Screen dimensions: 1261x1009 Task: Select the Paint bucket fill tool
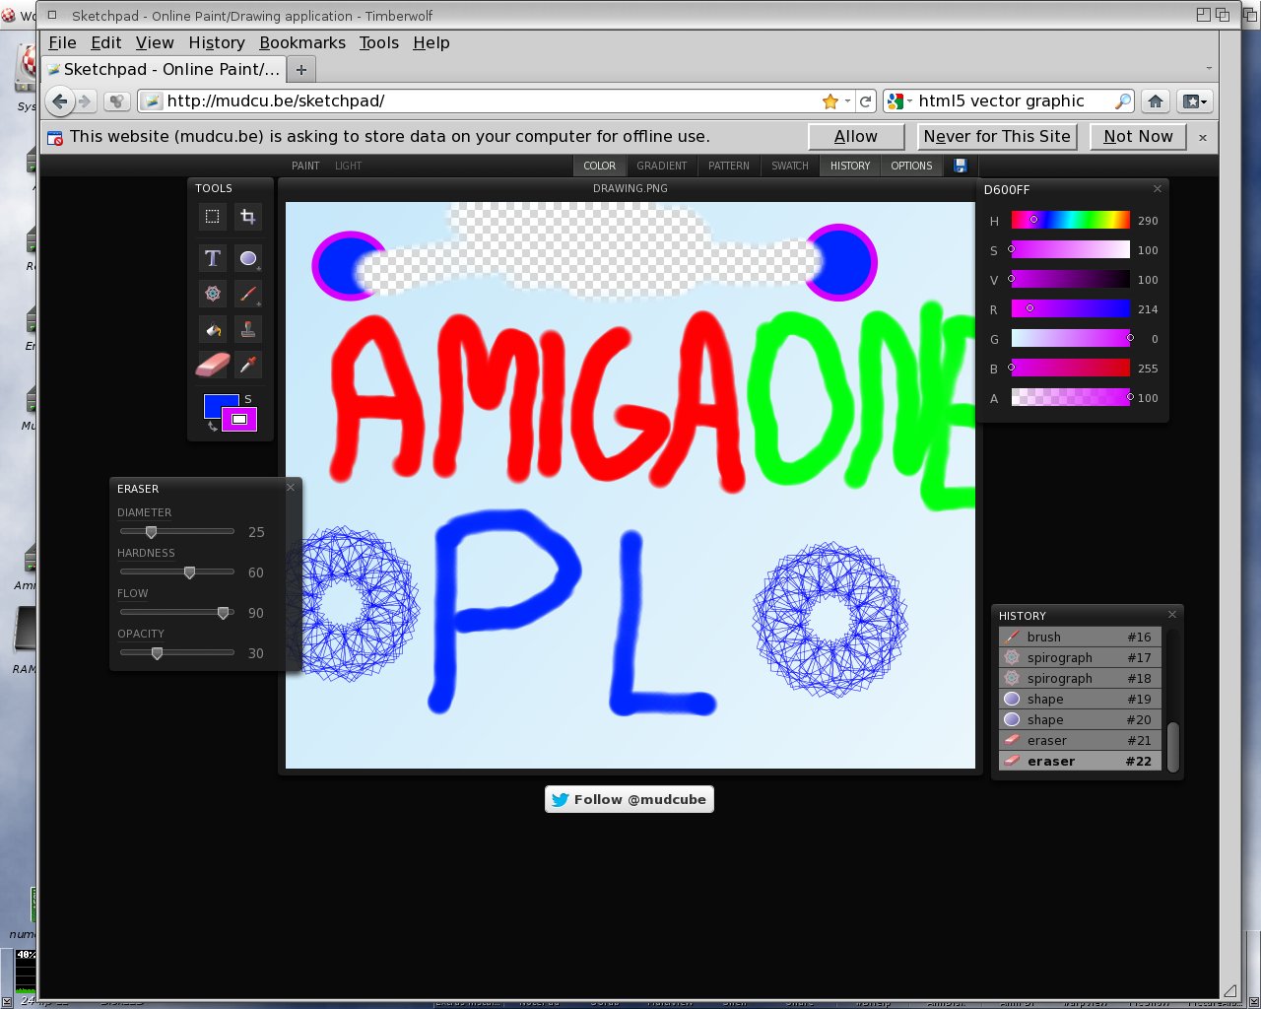(x=212, y=329)
